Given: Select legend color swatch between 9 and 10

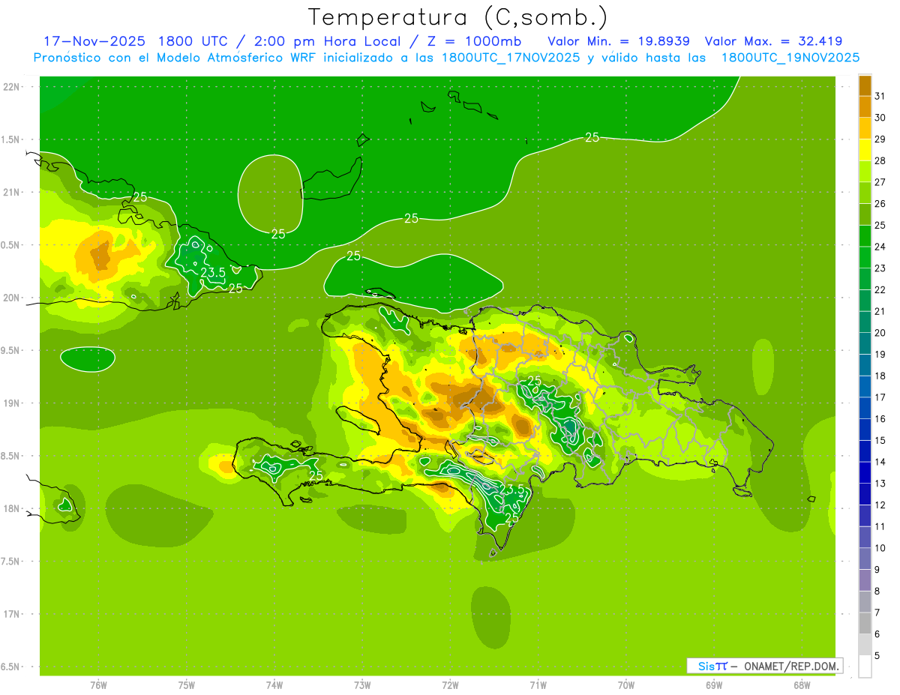Looking at the screenshot, I should tap(865, 558).
